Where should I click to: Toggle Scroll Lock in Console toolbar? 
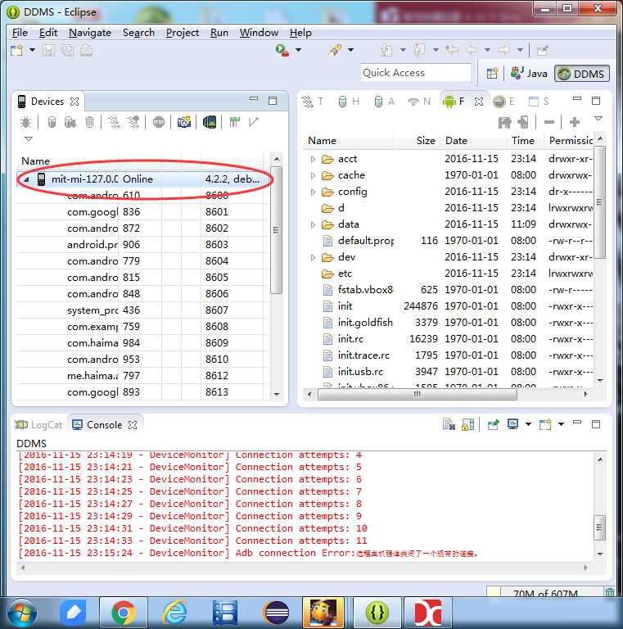pyautogui.click(x=467, y=424)
